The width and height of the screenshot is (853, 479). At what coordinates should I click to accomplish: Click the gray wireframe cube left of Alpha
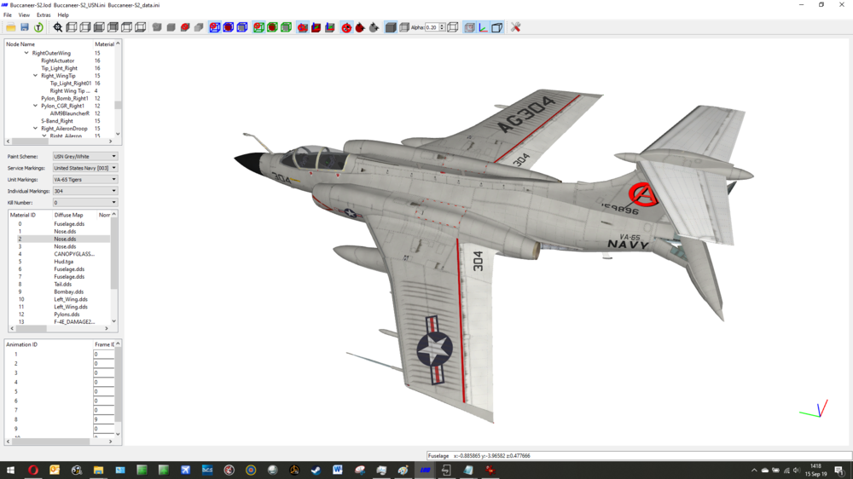point(404,27)
